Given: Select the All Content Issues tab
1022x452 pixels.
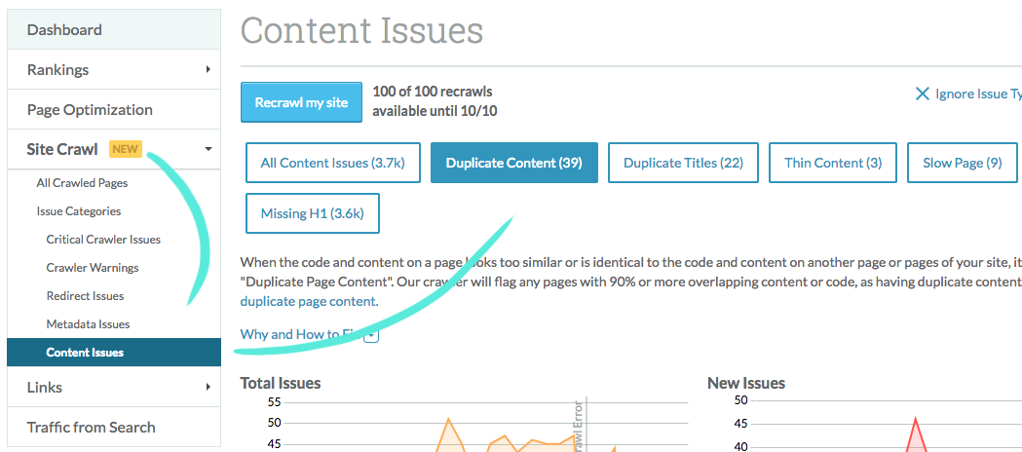Looking at the screenshot, I should coord(332,163).
